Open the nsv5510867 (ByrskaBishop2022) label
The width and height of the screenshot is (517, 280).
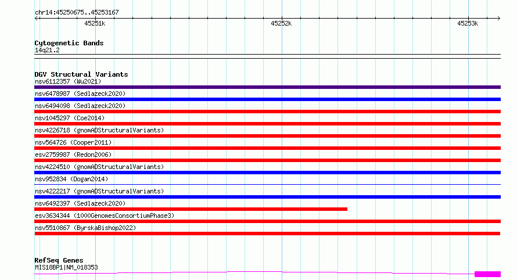pos(85,228)
